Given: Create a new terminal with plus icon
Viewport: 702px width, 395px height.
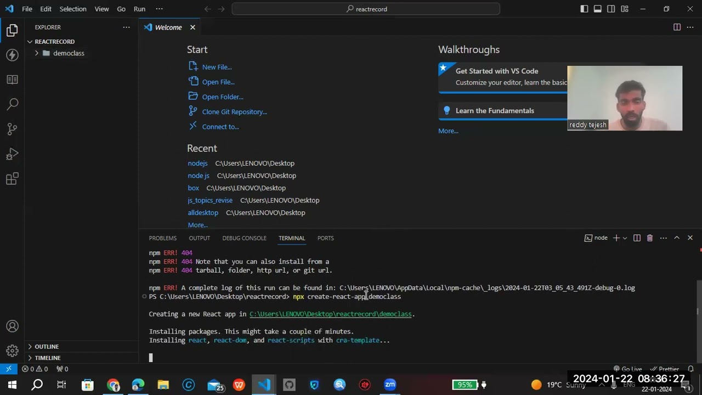Looking at the screenshot, I should coord(616,238).
